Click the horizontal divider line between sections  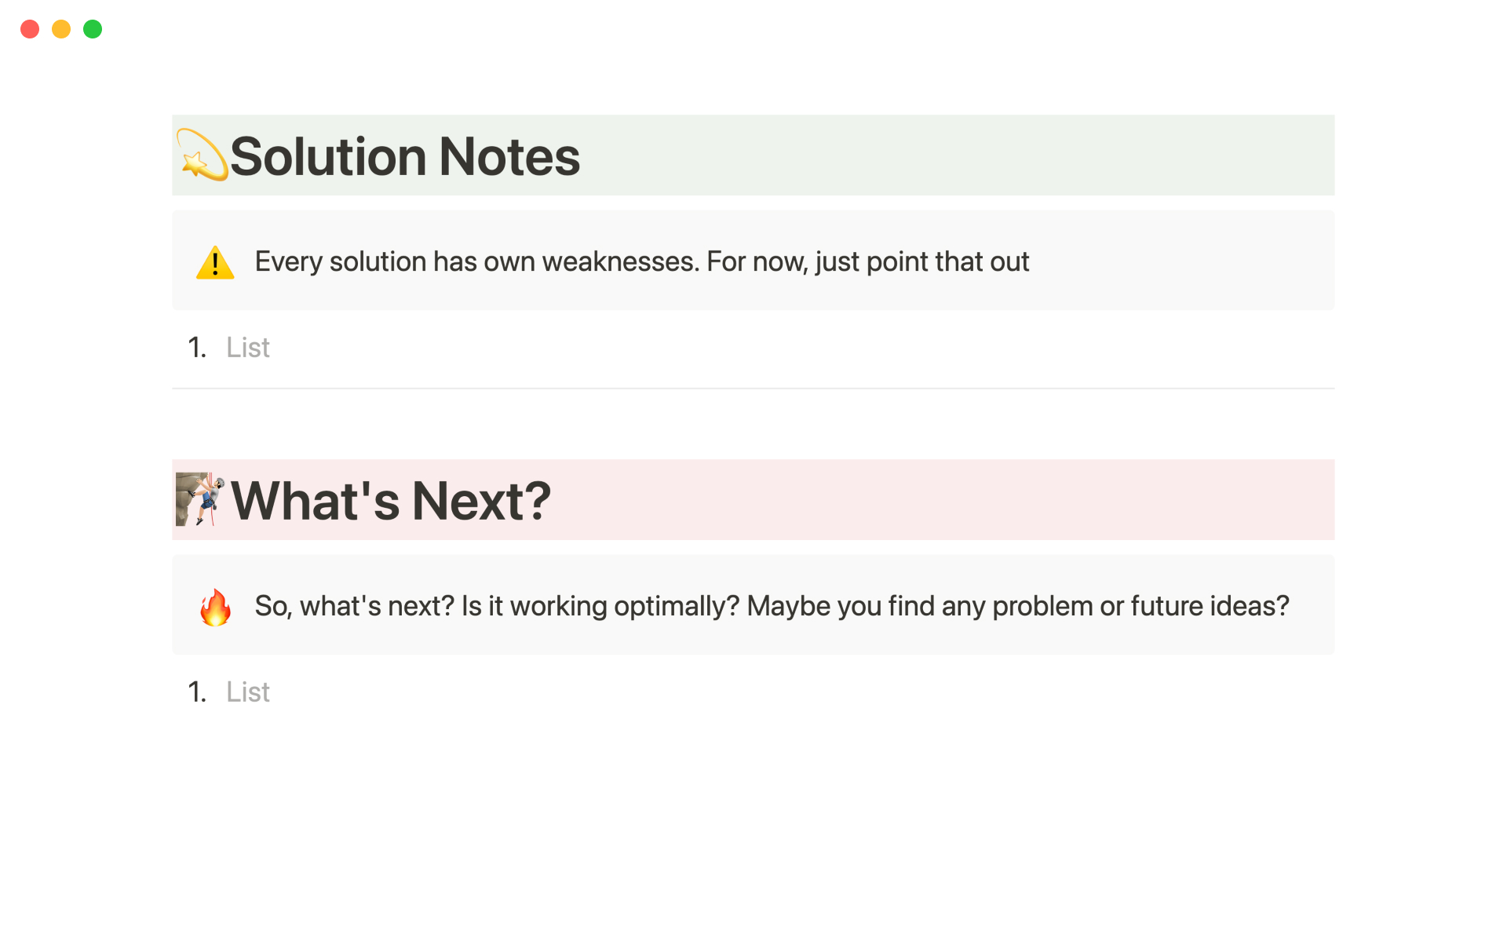pos(753,389)
